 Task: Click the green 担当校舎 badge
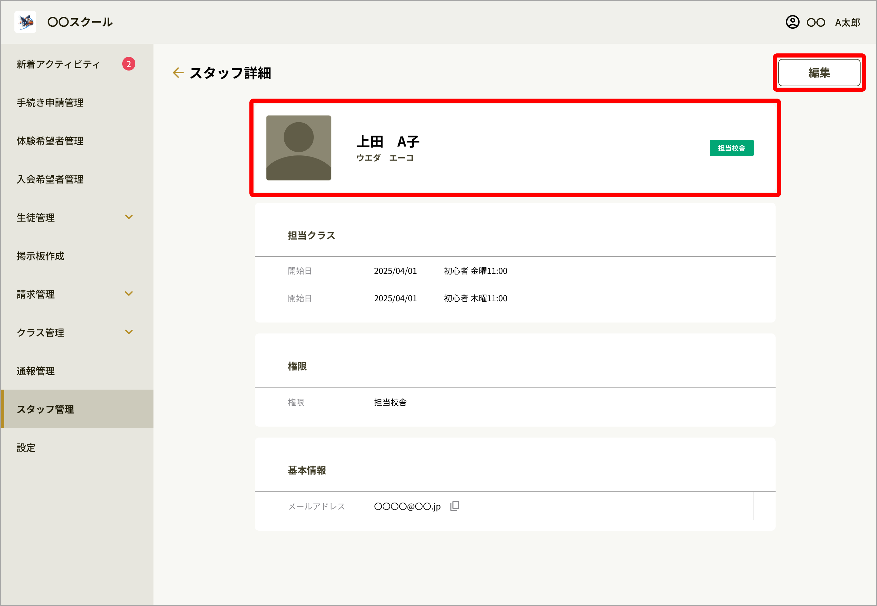pyautogui.click(x=731, y=148)
